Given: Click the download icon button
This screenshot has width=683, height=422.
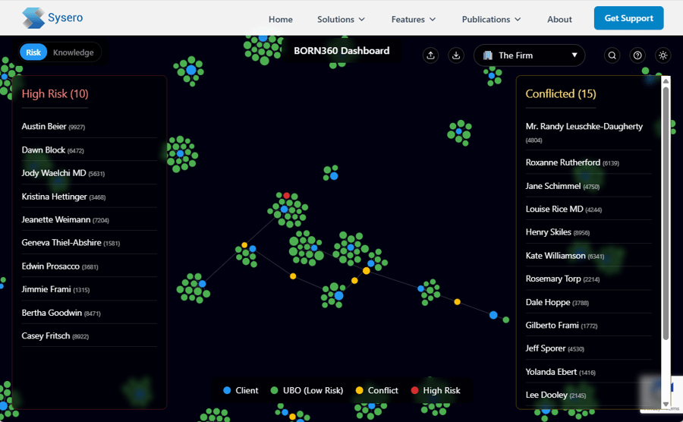Looking at the screenshot, I should [x=456, y=55].
